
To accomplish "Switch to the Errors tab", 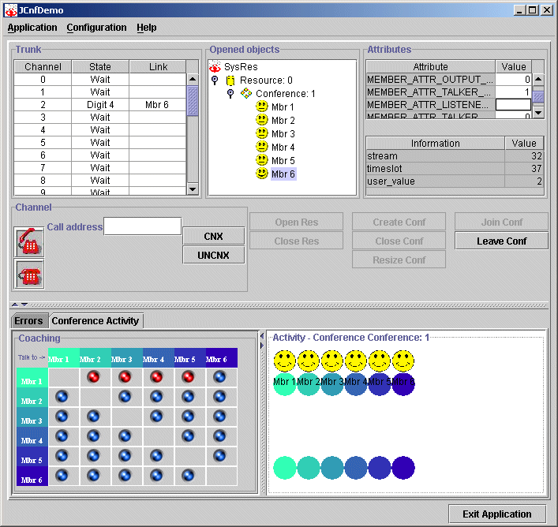I will coord(29,321).
